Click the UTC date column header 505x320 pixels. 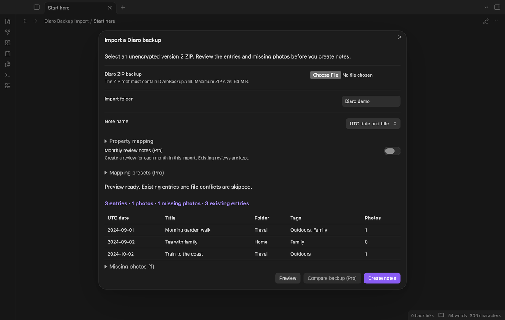[118, 218]
